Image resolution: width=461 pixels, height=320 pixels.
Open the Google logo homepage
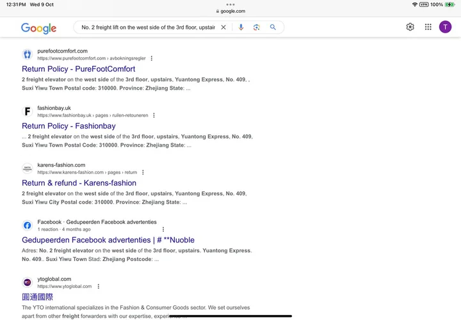pyautogui.click(x=38, y=28)
